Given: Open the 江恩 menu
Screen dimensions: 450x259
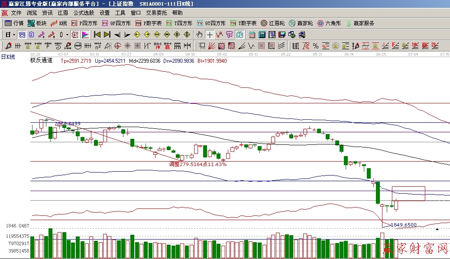Looking at the screenshot, I should [63, 13].
